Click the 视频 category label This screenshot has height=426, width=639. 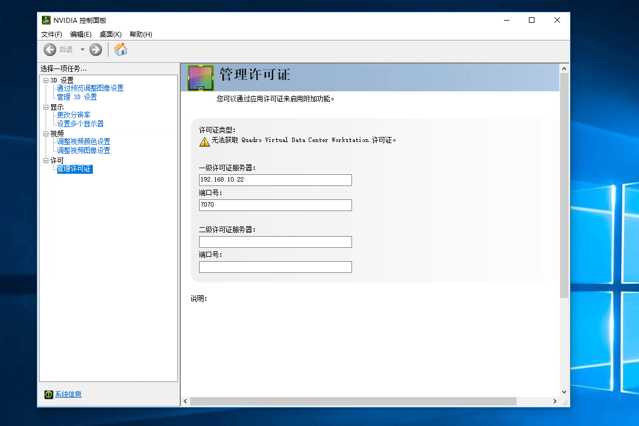pyautogui.click(x=57, y=134)
